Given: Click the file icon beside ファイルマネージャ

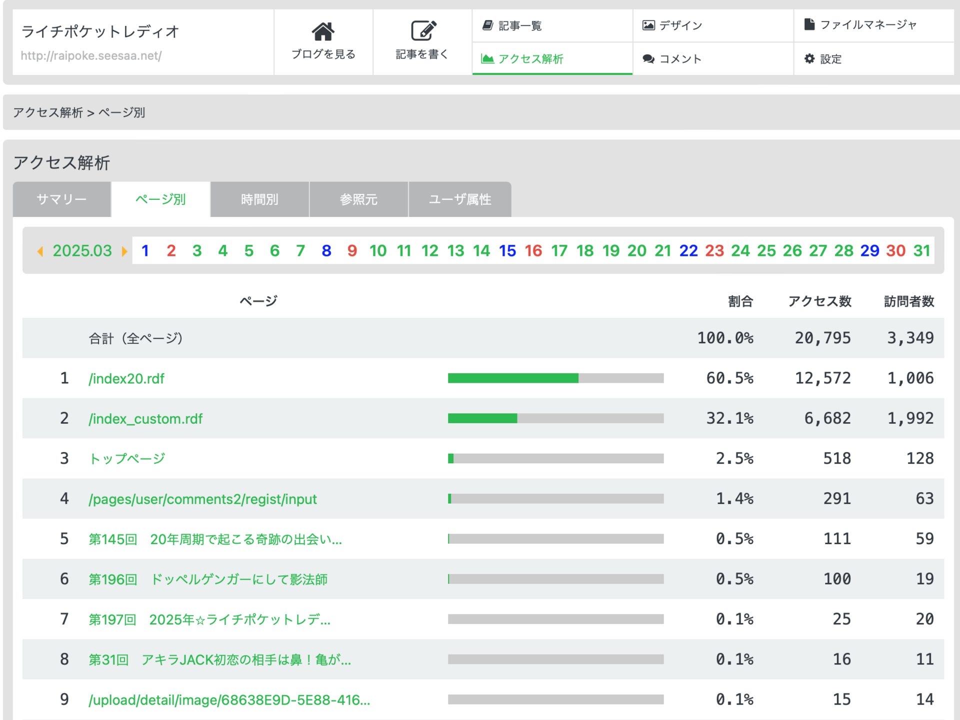Looking at the screenshot, I should click(809, 24).
